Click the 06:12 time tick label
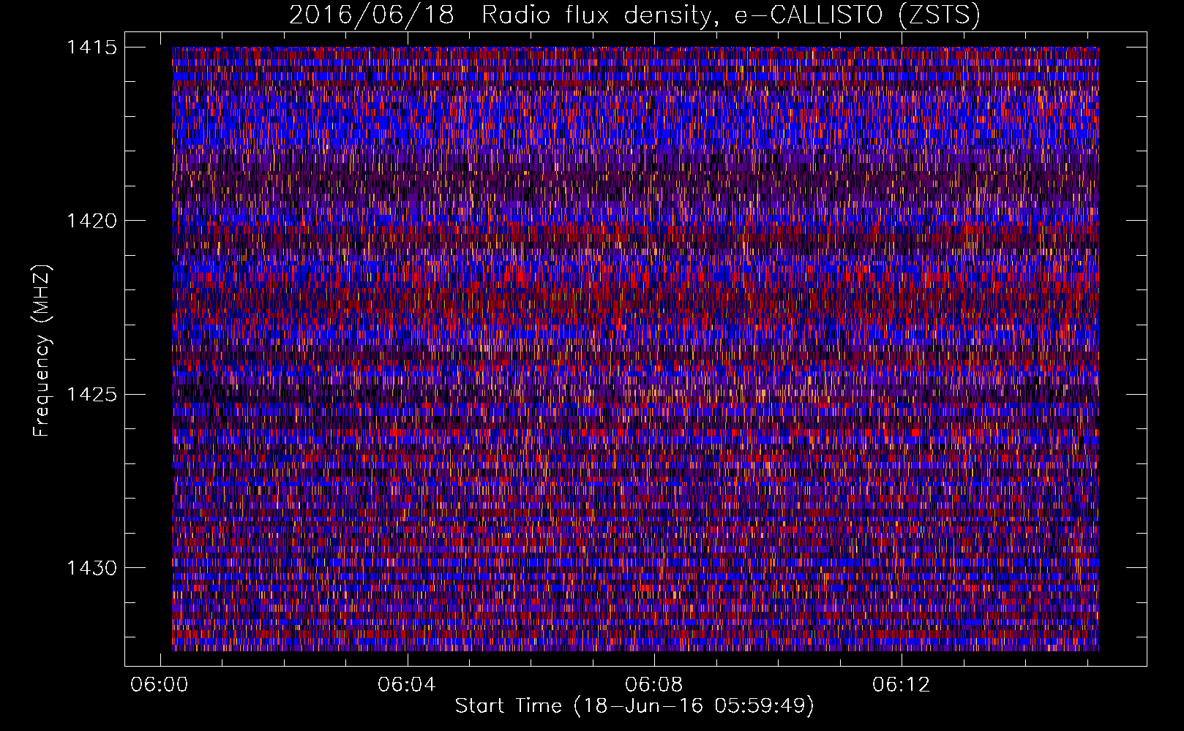The height and width of the screenshot is (731, 1184). 901,684
